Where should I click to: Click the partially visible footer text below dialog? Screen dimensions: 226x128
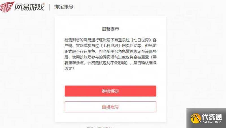tap(101, 127)
